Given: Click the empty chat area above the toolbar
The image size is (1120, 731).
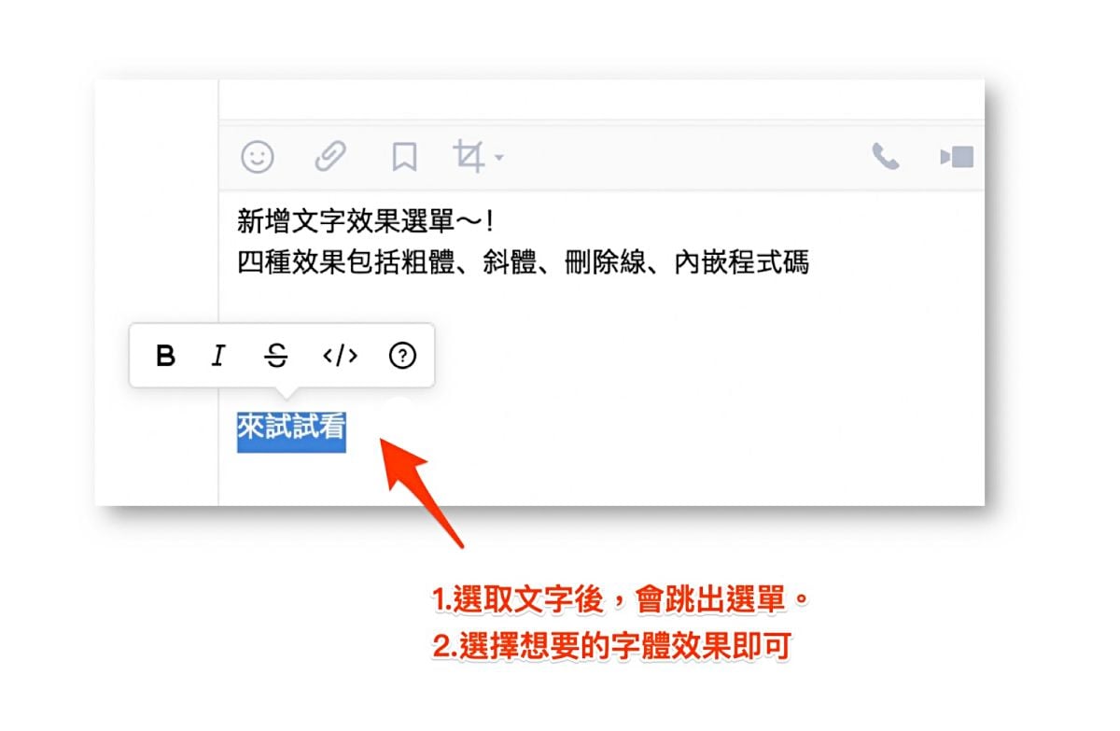Looking at the screenshot, I should point(602,98).
